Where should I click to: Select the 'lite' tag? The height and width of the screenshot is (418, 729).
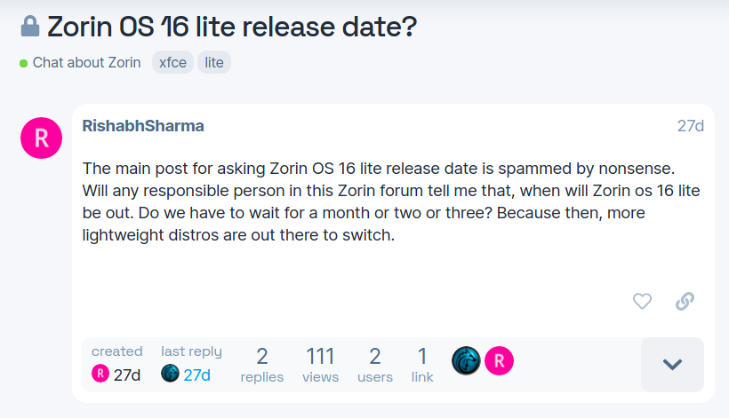[214, 63]
